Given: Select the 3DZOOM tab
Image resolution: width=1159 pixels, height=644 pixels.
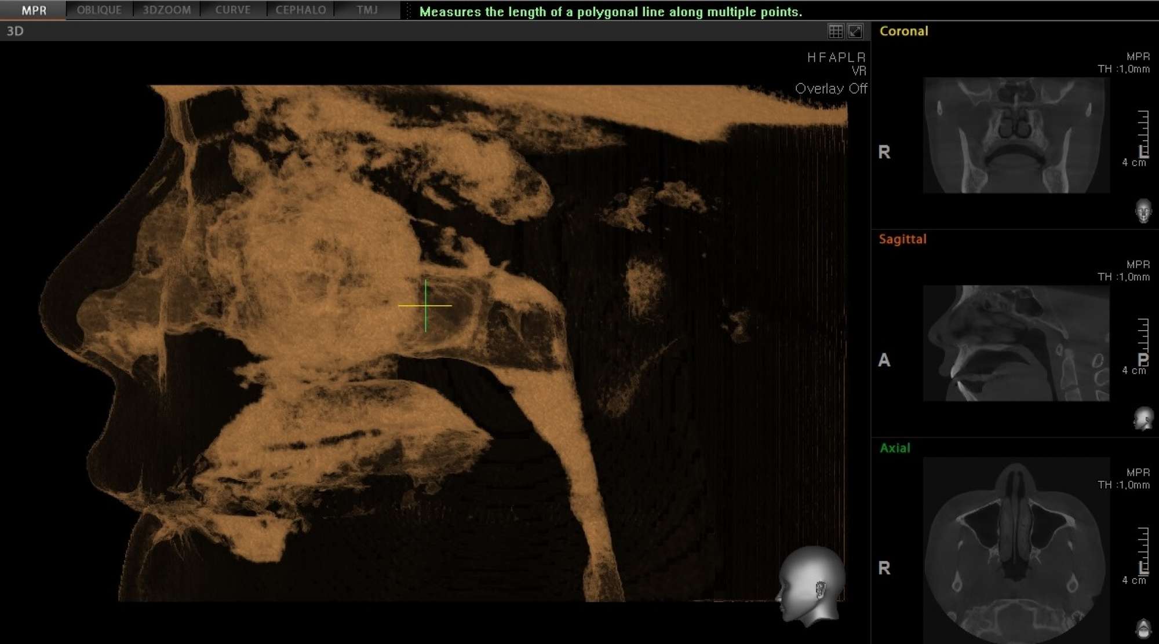Looking at the screenshot, I should (166, 10).
